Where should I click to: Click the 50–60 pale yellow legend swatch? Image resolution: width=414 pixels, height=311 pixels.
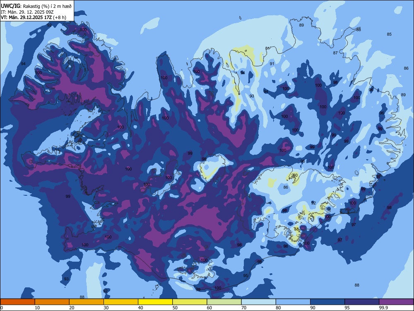[190, 302]
